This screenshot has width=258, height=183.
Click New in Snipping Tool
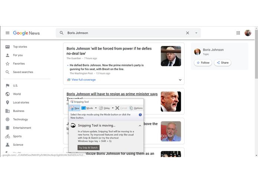coord(74,108)
